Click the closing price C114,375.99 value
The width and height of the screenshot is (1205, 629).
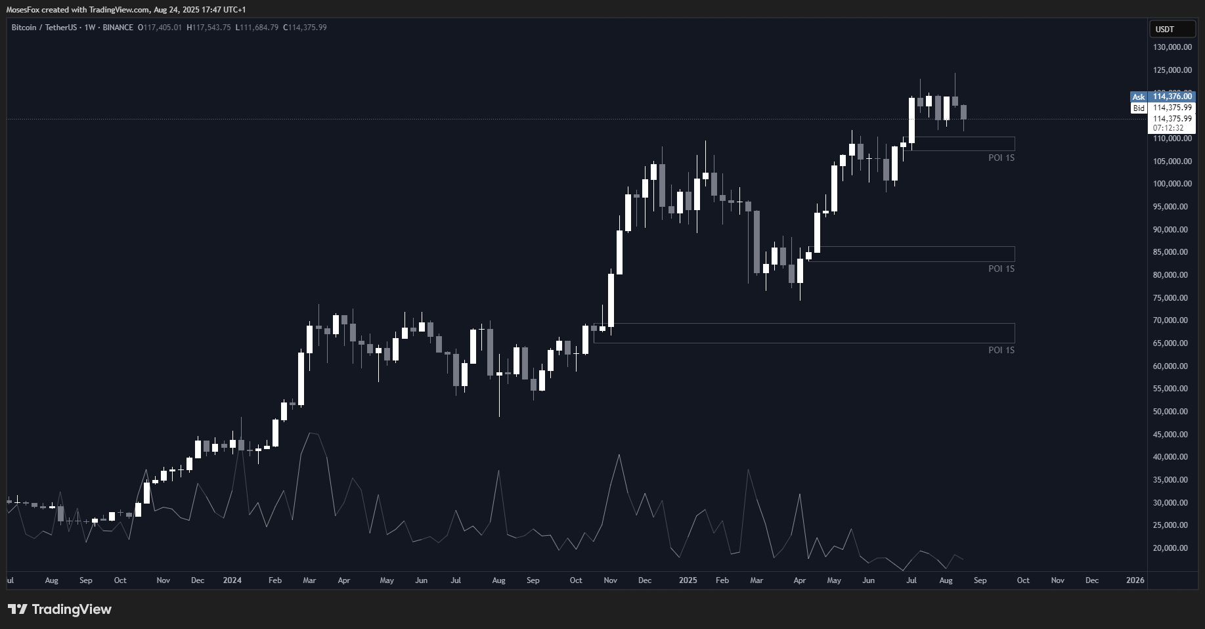pyautogui.click(x=305, y=28)
